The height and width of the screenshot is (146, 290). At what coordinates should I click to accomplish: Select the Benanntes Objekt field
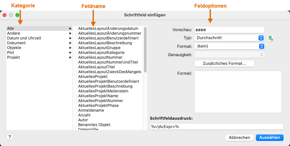point(94,125)
